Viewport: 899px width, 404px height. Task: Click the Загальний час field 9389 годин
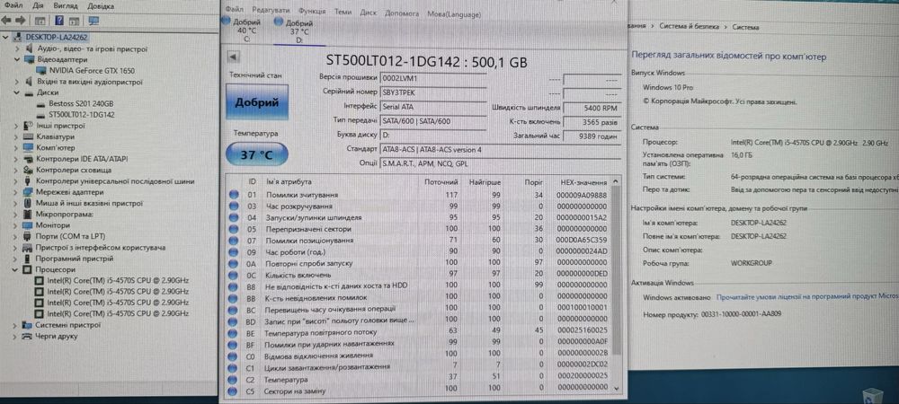pyautogui.click(x=592, y=136)
